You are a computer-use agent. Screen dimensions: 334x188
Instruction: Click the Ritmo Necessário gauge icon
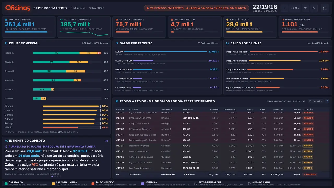283,20
